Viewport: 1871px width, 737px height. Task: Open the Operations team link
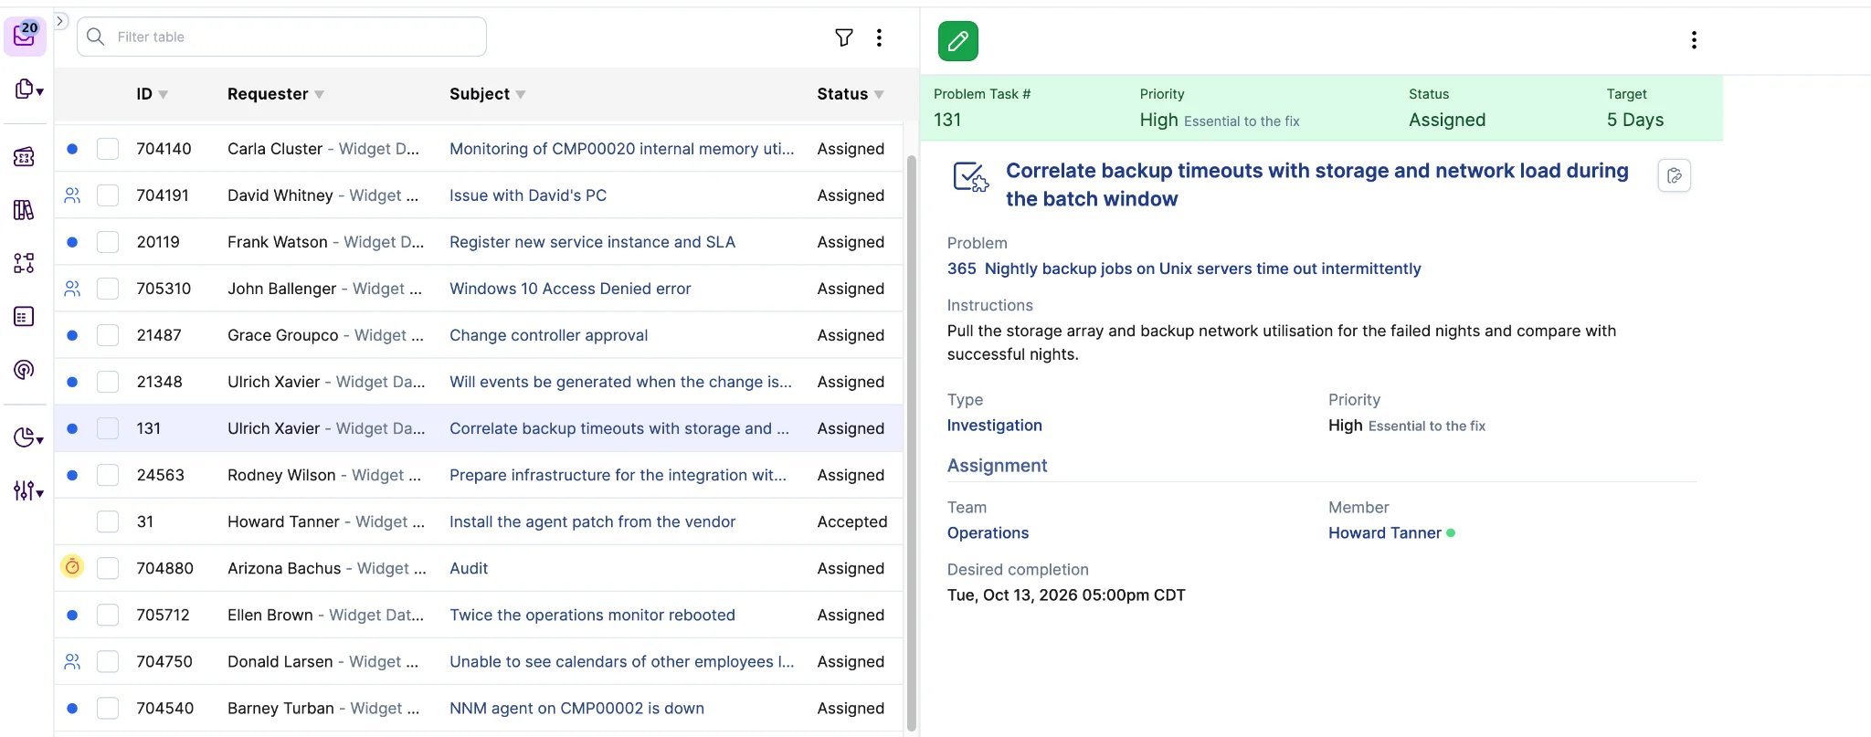988,532
